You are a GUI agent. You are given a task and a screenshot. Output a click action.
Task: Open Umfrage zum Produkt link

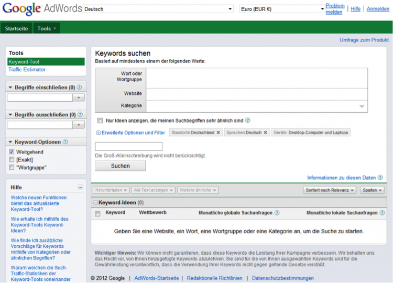coord(364,40)
